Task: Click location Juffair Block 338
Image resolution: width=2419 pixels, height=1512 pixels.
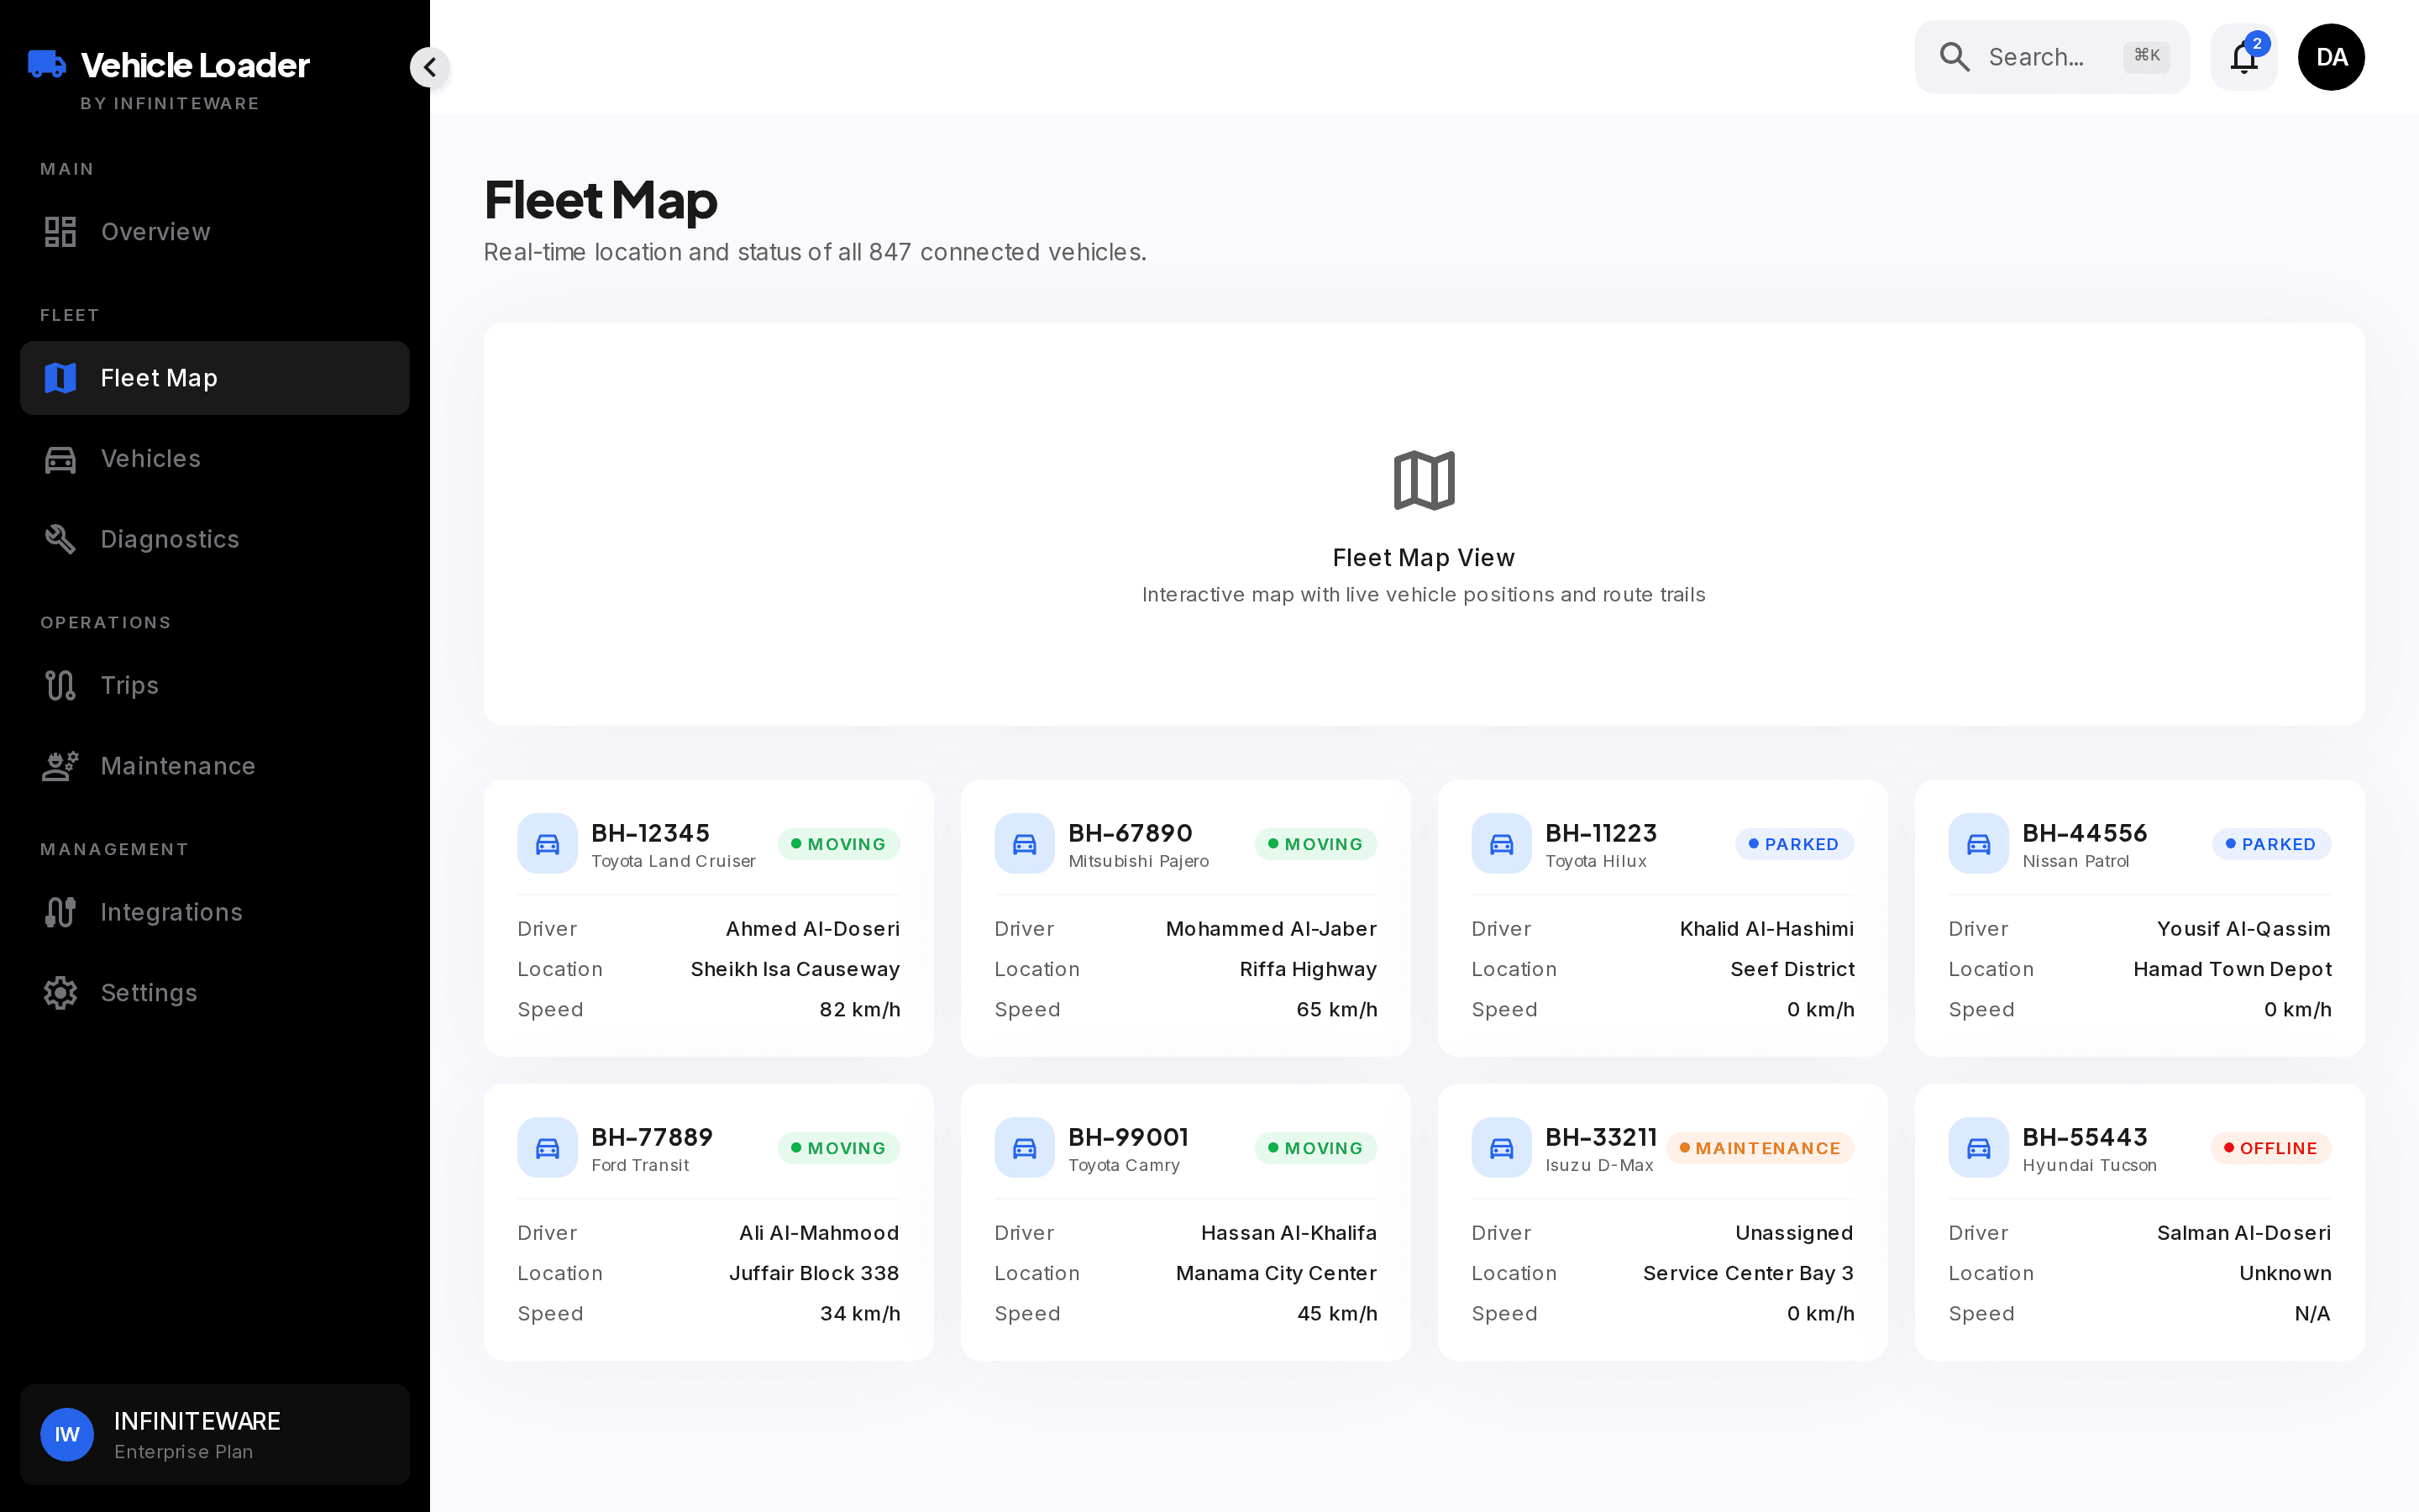Action: pyautogui.click(x=814, y=1273)
